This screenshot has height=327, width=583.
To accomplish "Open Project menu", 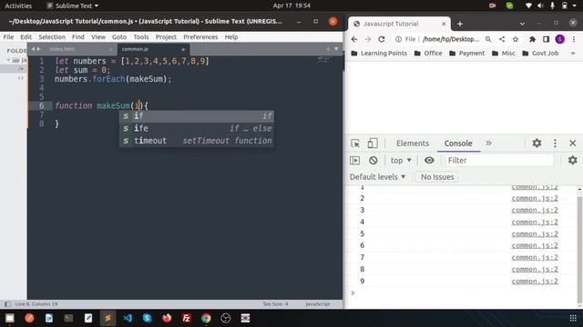I will point(166,37).
